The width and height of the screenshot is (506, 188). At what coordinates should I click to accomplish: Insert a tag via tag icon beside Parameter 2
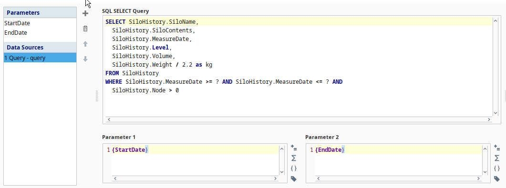coord(497,178)
